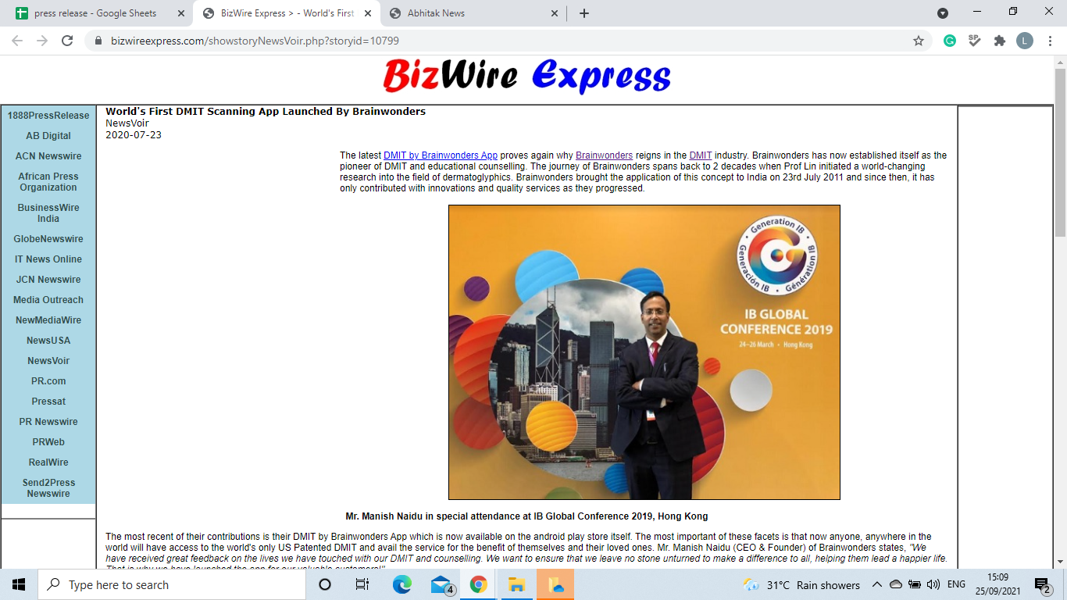Visit African Press Organization sidebar link
Viewport: 1067px width, 600px height.
click(48, 182)
